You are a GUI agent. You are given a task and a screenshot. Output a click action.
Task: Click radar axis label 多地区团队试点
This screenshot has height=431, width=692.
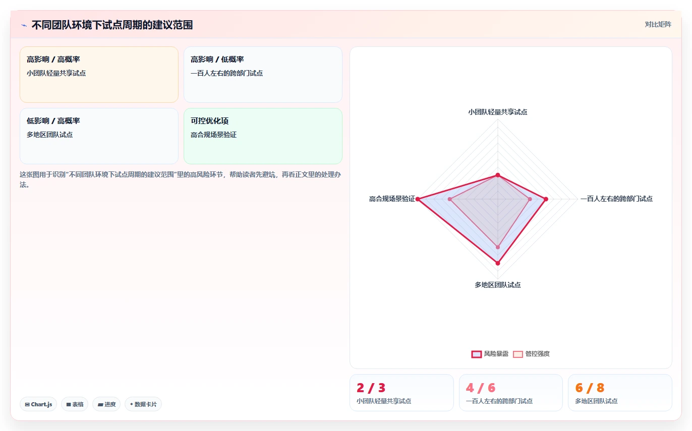[x=498, y=285]
